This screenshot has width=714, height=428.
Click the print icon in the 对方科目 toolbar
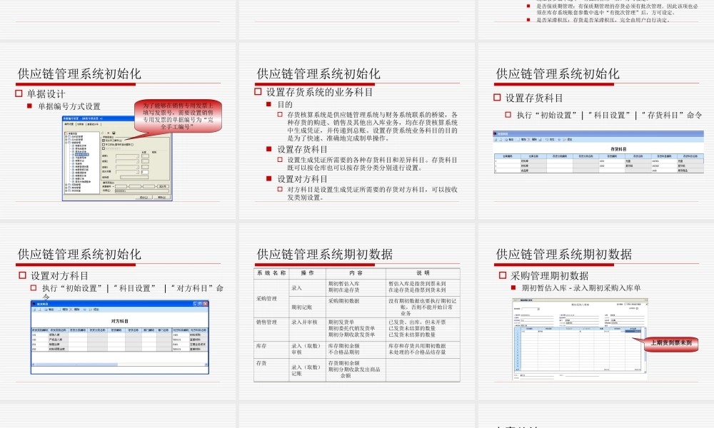point(33,310)
